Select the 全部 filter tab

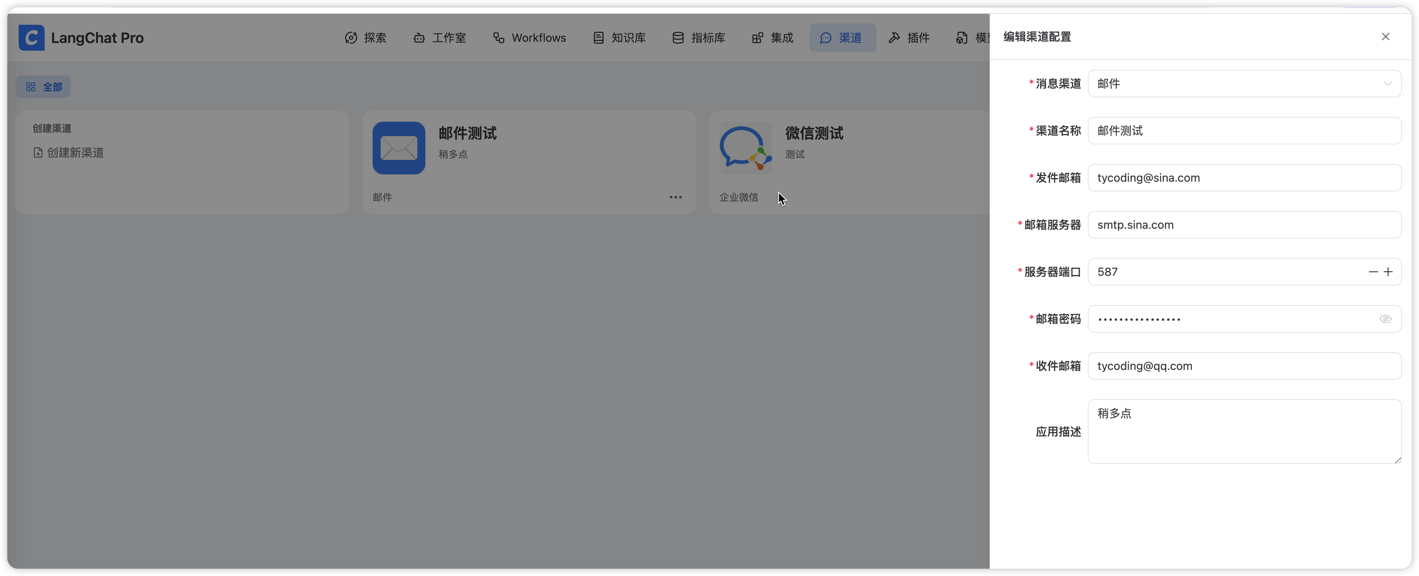pyautogui.click(x=43, y=86)
